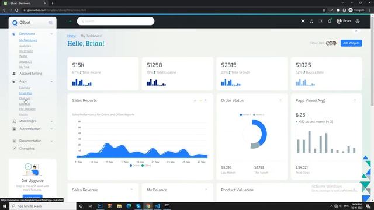Open Chat App under Apps

pos(25,99)
